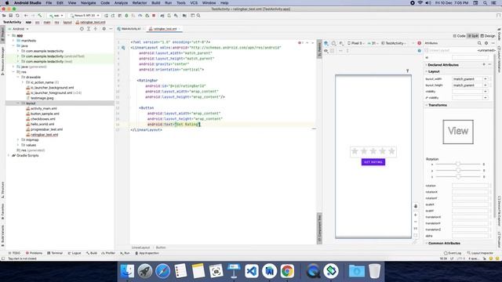Click the Sync/refresh icon in main toolbar

click(x=17, y=16)
